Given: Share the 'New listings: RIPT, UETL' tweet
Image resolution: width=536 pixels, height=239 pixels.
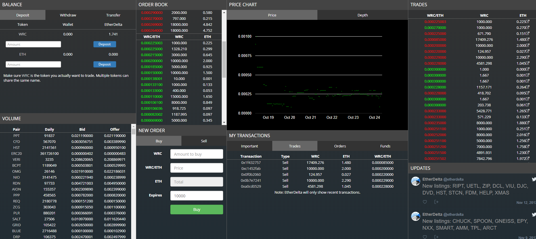Looking at the screenshot, I should pyautogui.click(x=436, y=202).
